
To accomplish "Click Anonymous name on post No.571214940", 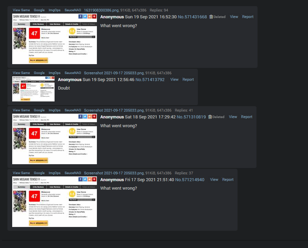I will coord(112,180).
